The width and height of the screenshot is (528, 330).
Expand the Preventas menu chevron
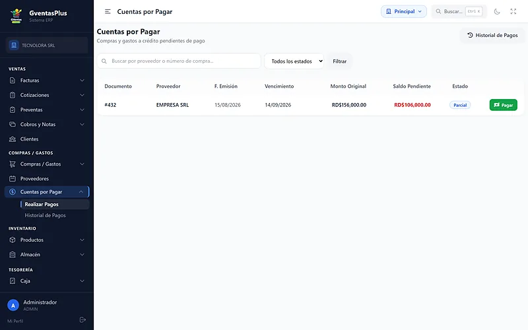[82, 110]
